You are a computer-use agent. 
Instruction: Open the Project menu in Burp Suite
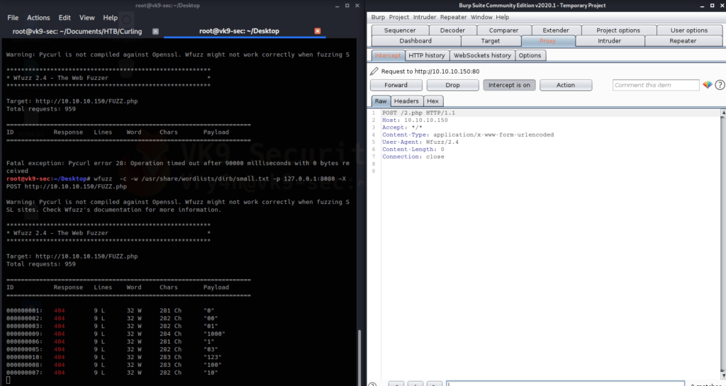(x=398, y=17)
